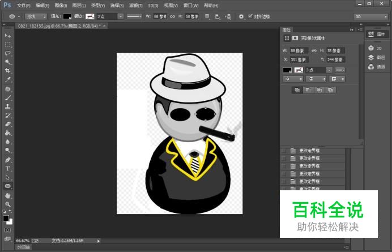This screenshot has width=392, height=252.
Task: Open the status bar info arrow
Action: [x=99, y=241]
